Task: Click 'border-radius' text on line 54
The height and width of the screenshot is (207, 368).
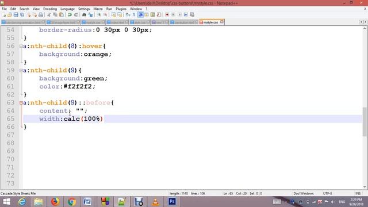Action: [x=65, y=30]
